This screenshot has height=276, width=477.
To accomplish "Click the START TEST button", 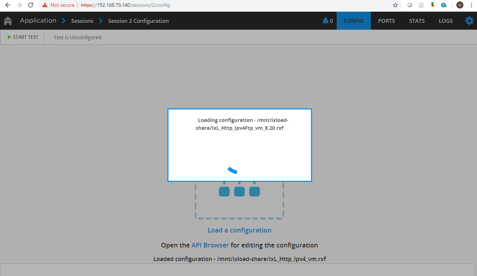I will tap(22, 37).
